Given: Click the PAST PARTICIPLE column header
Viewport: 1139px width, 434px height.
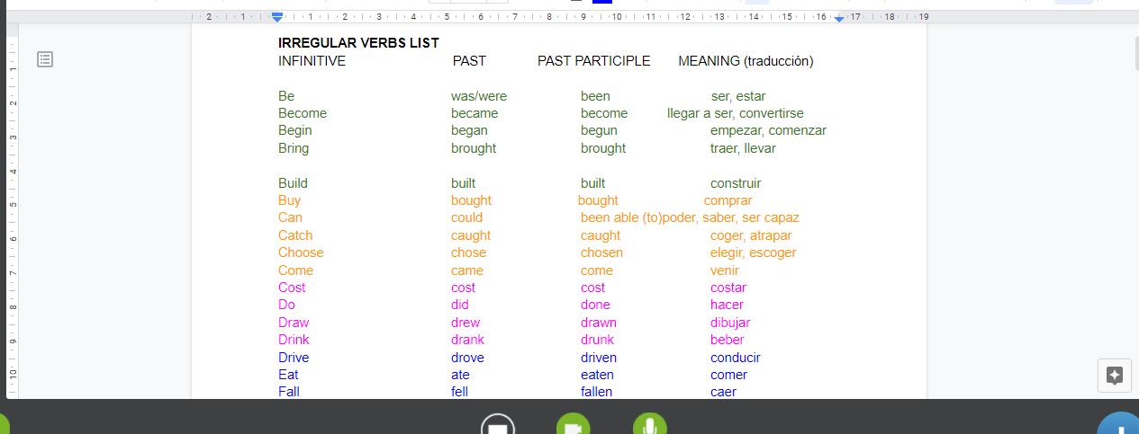Looking at the screenshot, I should [593, 61].
